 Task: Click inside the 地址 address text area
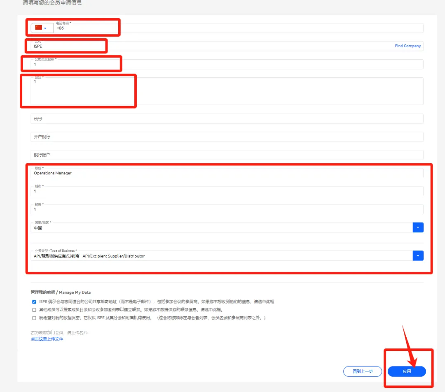[x=227, y=91]
